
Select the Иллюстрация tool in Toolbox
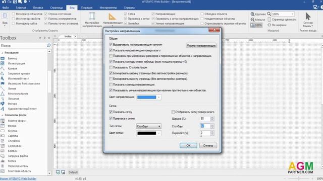[x=17, y=63]
